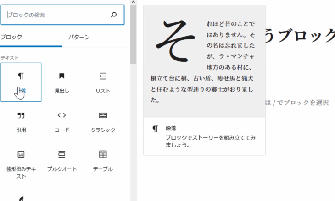Screen dimensions: 335x201
Task: Focus the block search field (ブロックの検索)
Action: click(62, 15)
